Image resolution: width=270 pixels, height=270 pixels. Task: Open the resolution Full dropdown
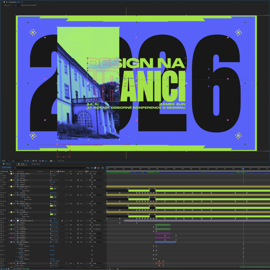(17, 161)
